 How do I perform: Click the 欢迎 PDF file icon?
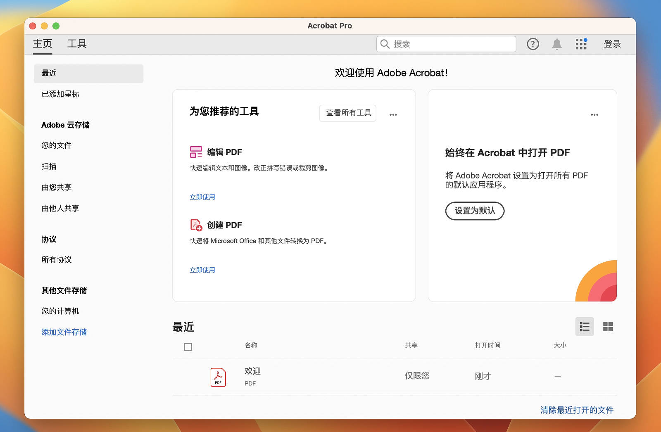(x=218, y=377)
